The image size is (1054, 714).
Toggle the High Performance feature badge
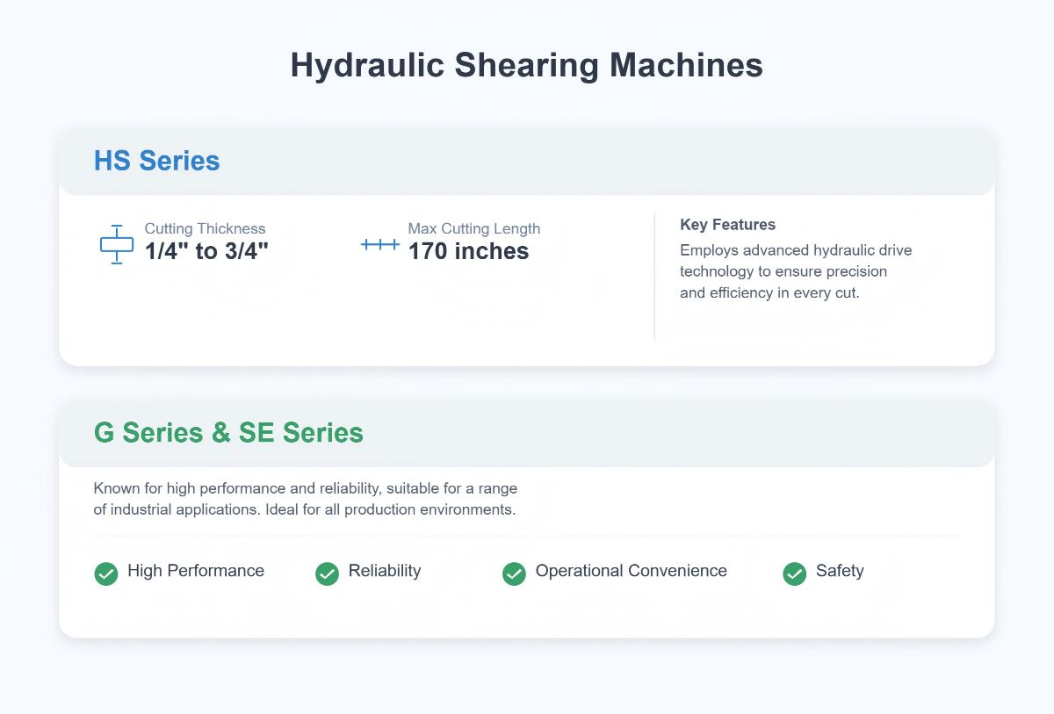click(178, 572)
